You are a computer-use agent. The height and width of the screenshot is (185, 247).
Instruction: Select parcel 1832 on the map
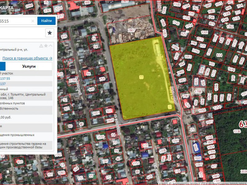click(x=196, y=82)
